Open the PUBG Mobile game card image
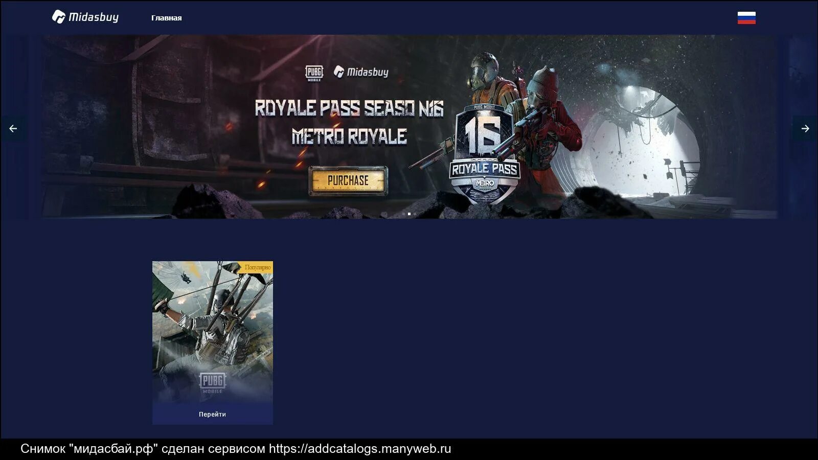Screen dimensions: 818x460 click(x=213, y=332)
